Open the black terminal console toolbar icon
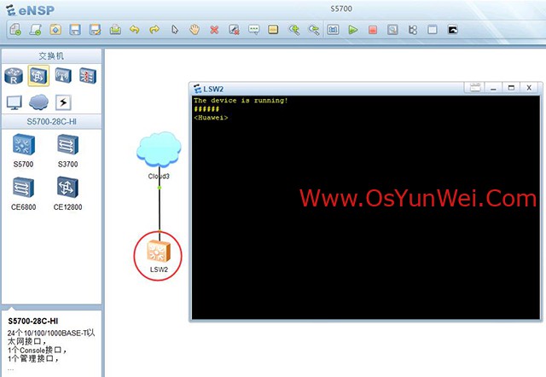Viewport: 546px width, 377px height. tap(452, 30)
